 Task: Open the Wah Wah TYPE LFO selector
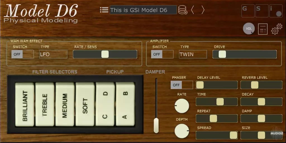[53, 54]
